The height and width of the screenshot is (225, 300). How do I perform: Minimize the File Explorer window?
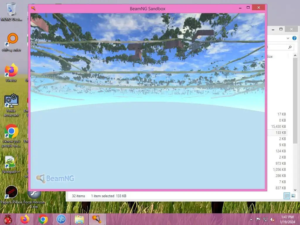pos(273,29)
